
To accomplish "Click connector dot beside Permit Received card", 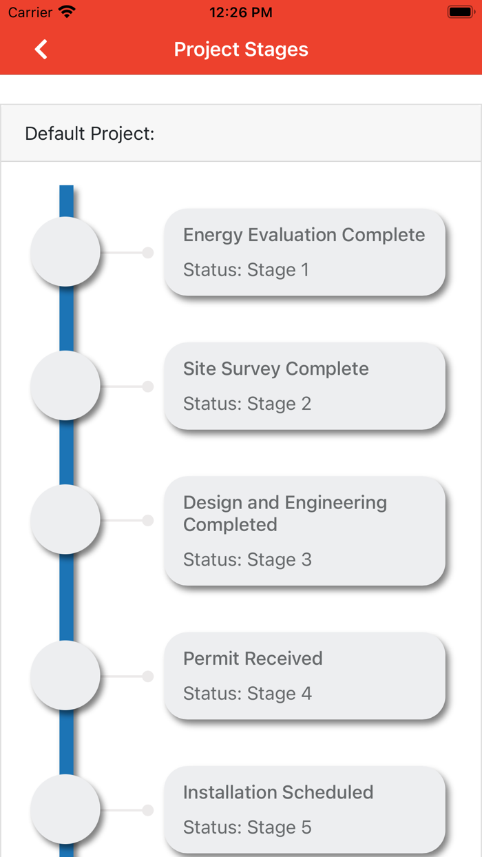I will click(148, 677).
